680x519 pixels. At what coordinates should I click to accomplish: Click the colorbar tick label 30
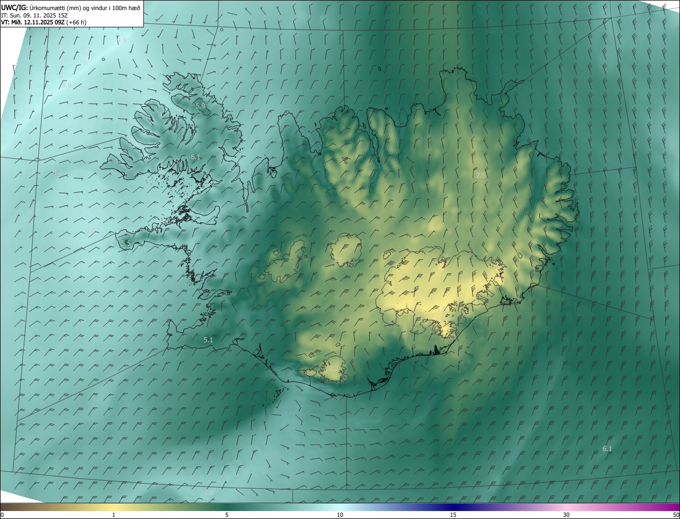click(x=566, y=515)
